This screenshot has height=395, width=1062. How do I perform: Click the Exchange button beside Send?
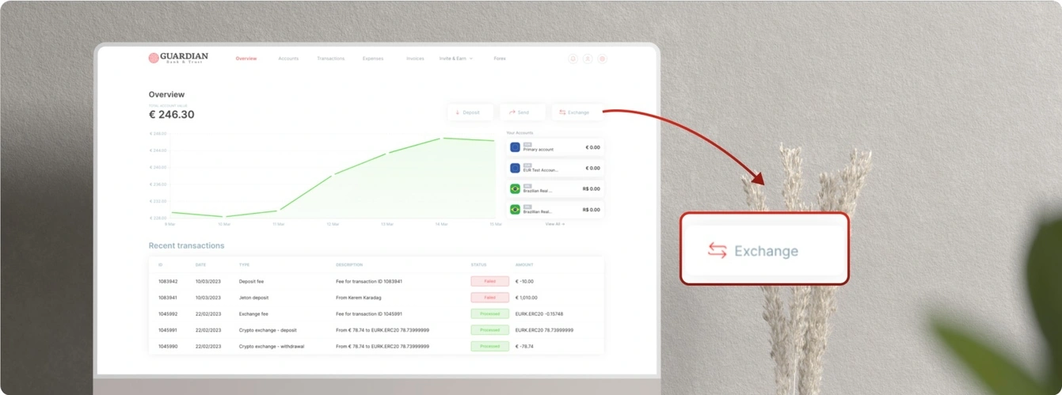576,112
